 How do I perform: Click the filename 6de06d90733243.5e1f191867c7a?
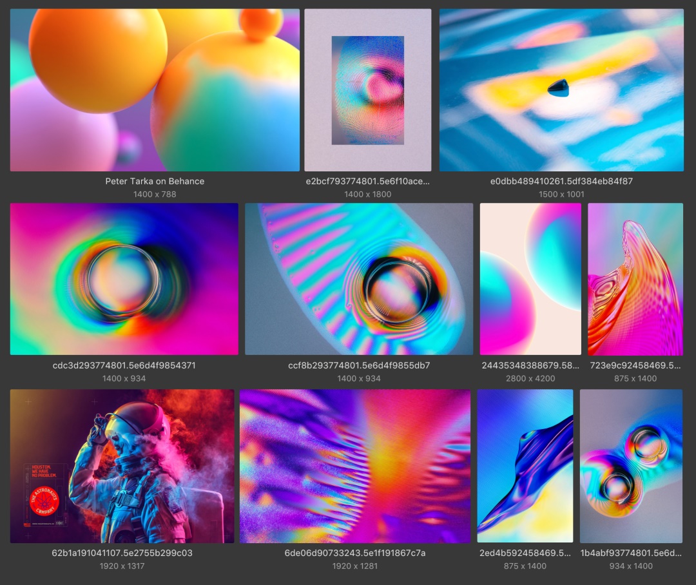355,553
